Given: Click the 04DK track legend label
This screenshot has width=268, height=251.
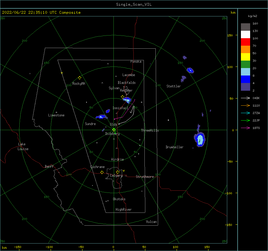Looking at the screenshot, I should coord(256,98).
